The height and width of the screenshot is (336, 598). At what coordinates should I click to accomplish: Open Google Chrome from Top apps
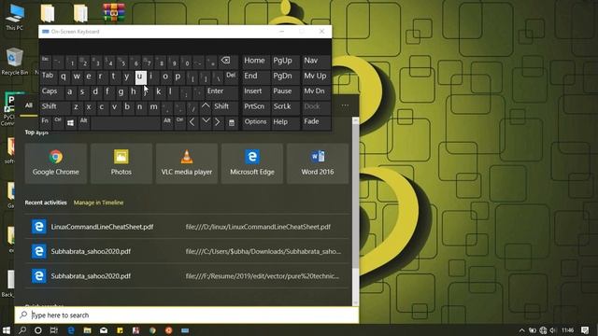tap(56, 163)
